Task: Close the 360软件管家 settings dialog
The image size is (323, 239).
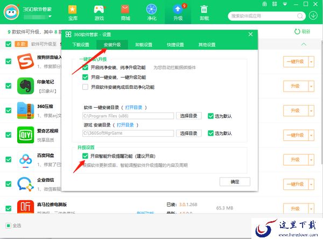Action: pos(250,34)
